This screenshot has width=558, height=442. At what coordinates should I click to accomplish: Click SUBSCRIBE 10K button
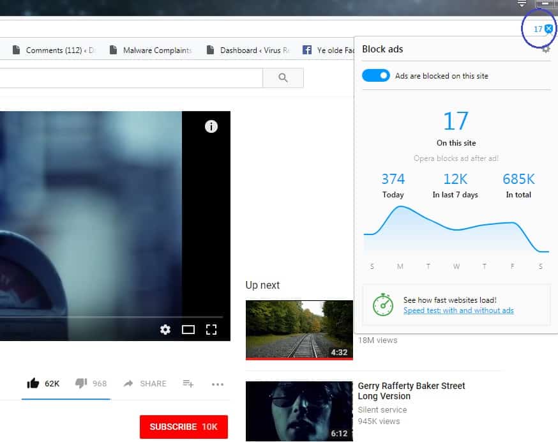click(184, 427)
